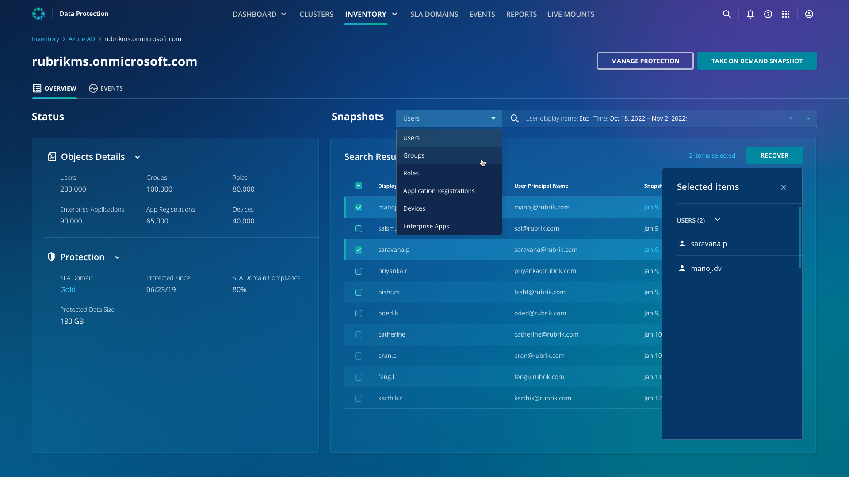Click the Manage Protection button

point(645,61)
